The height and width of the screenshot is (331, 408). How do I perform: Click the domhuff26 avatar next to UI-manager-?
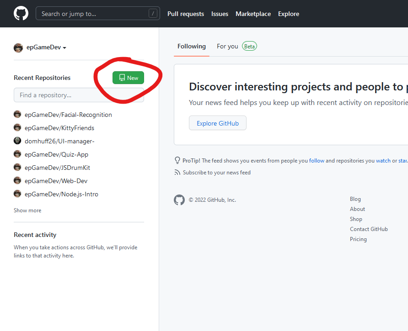pyautogui.click(x=17, y=141)
